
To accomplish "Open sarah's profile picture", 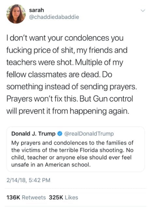I will pyautogui.click(x=16, y=14).
